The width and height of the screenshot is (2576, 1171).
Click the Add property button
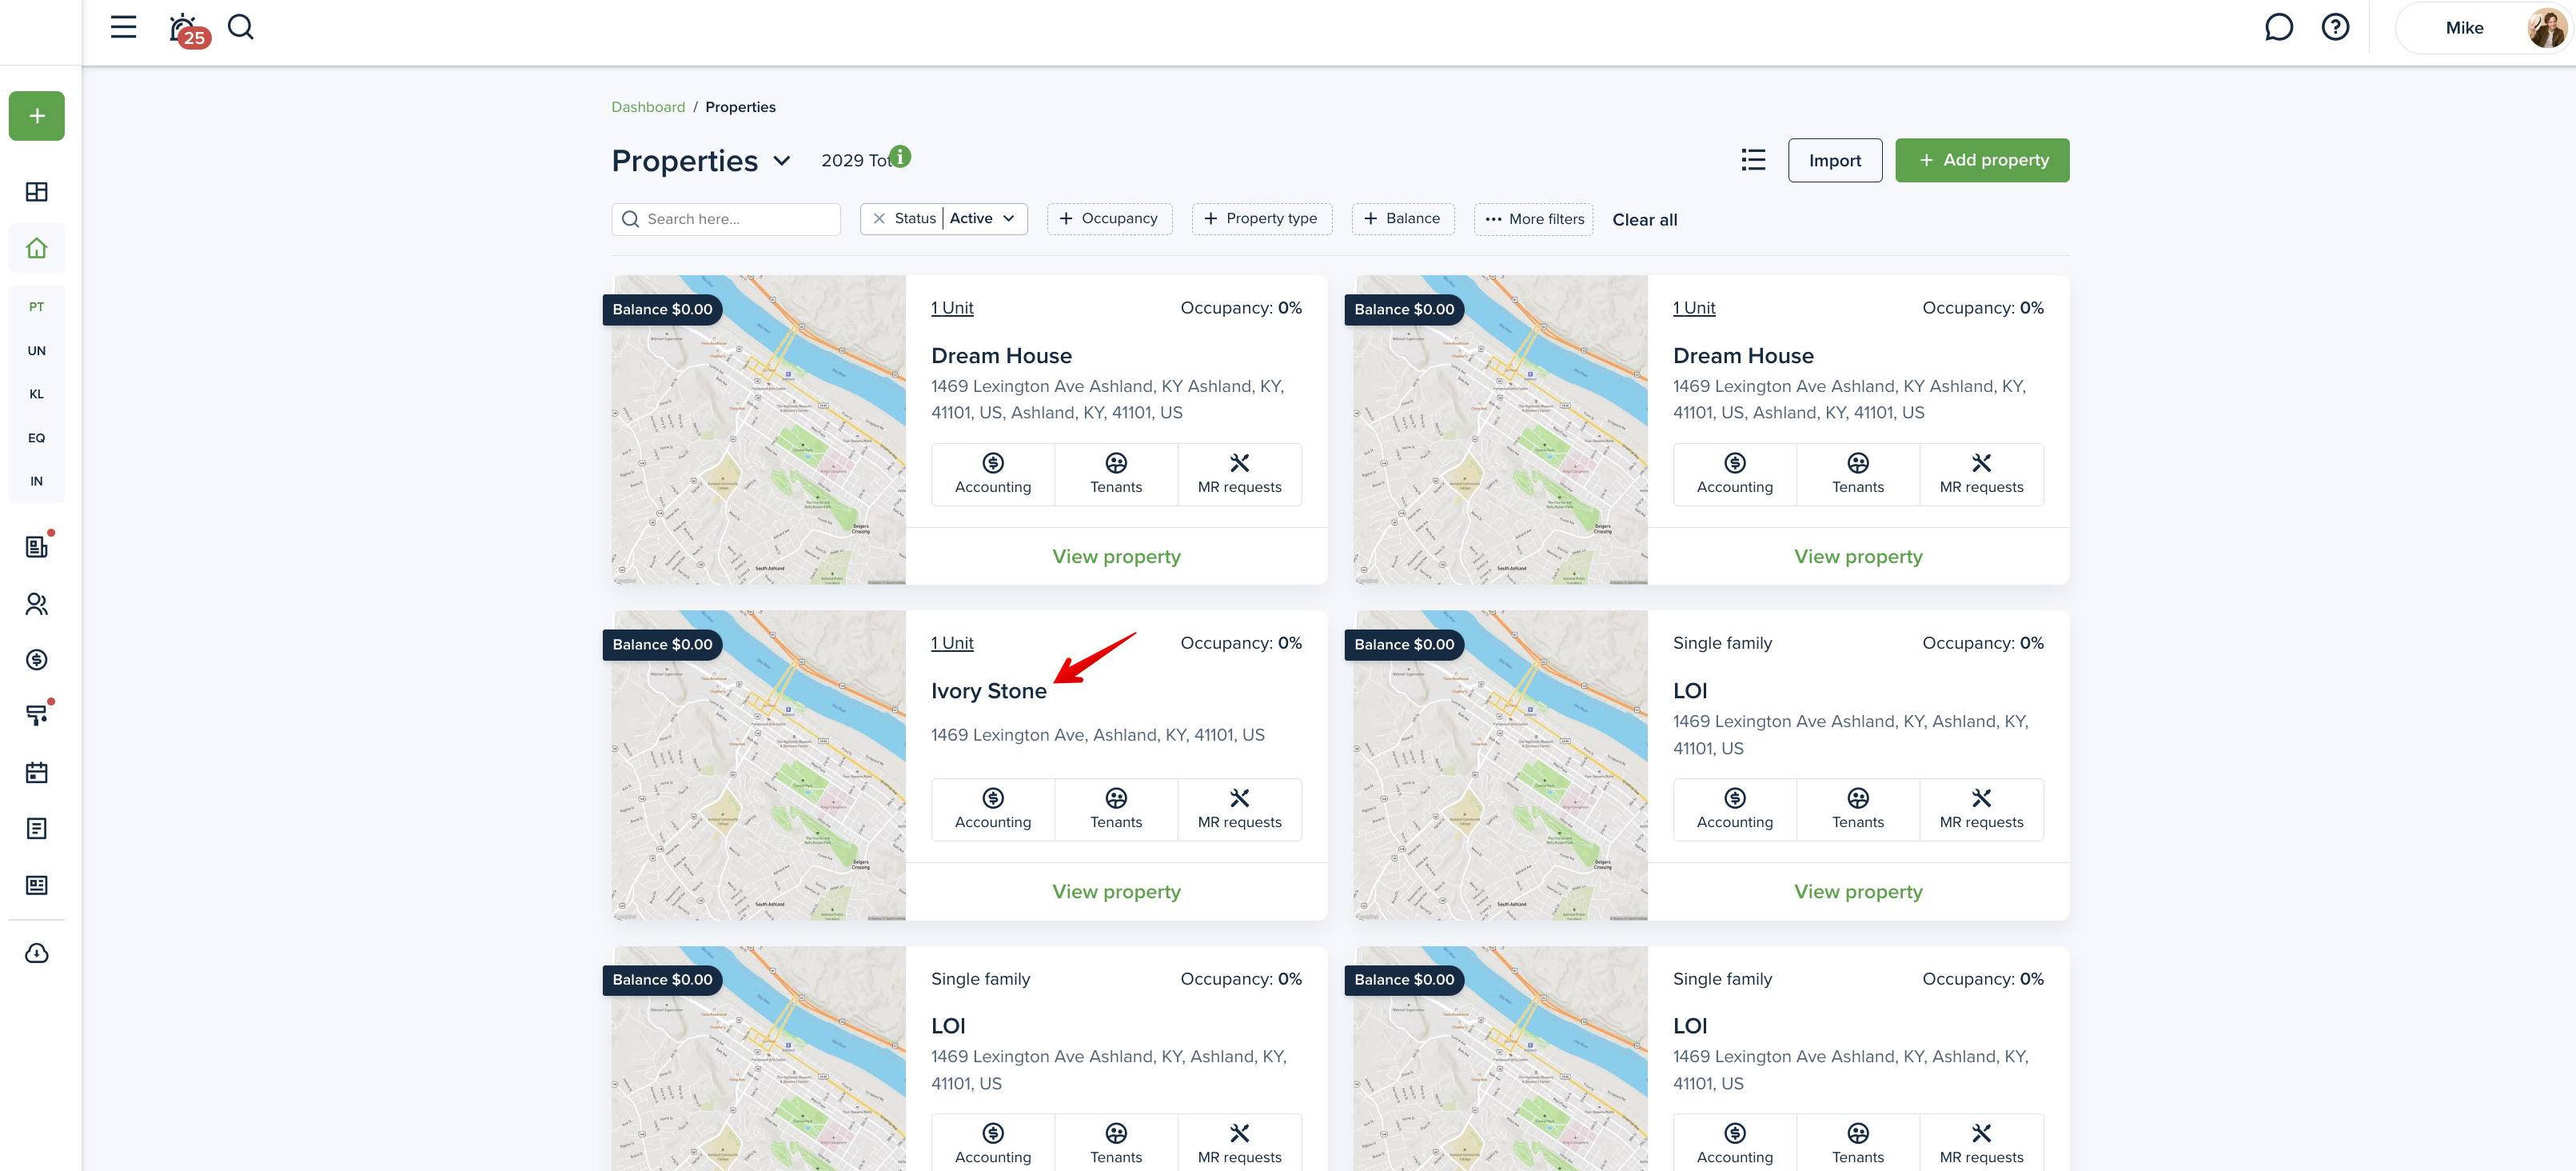(1982, 160)
